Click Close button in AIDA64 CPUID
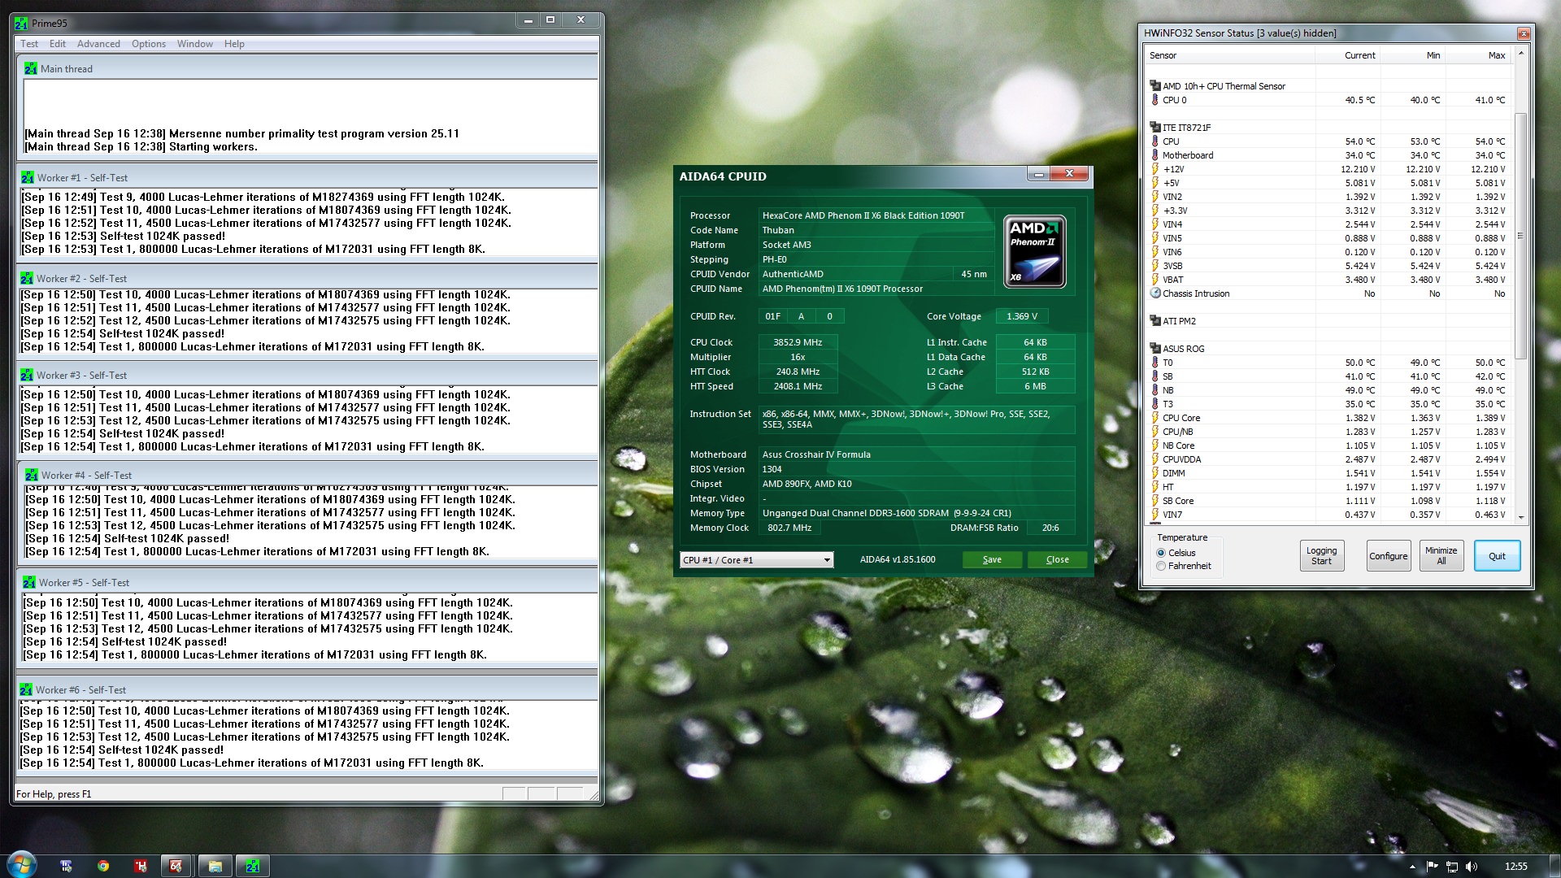The image size is (1561, 878). tap(1057, 559)
